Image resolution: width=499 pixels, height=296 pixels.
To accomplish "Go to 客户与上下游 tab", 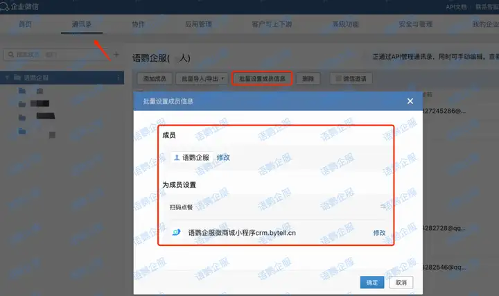I will [272, 24].
